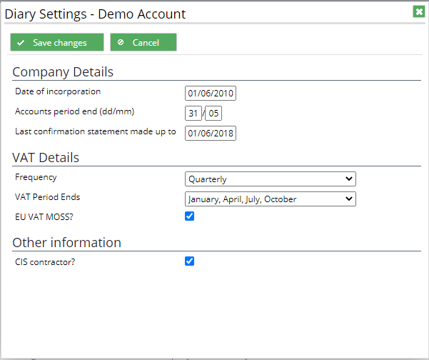
Task: Cancel the diary settings changes
Action: [x=143, y=42]
